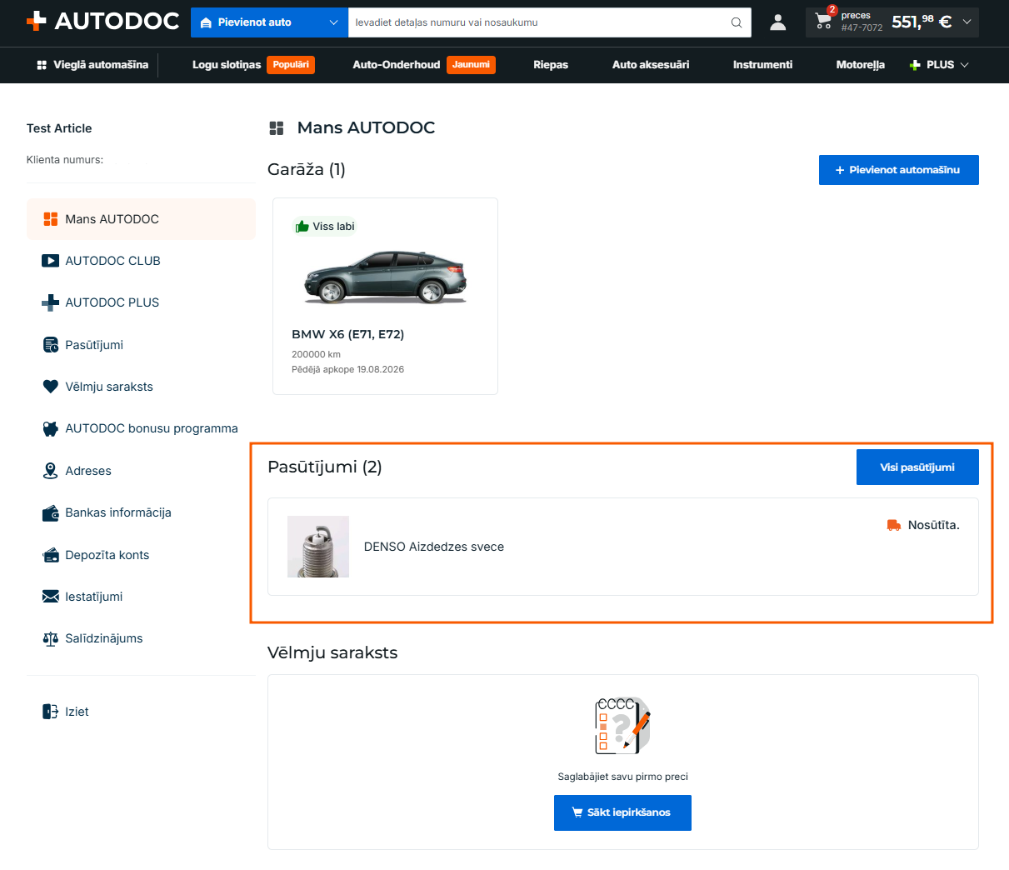Click the Saglabājiet savu pirmo preci text
The height and width of the screenshot is (870, 1009).
623,777
